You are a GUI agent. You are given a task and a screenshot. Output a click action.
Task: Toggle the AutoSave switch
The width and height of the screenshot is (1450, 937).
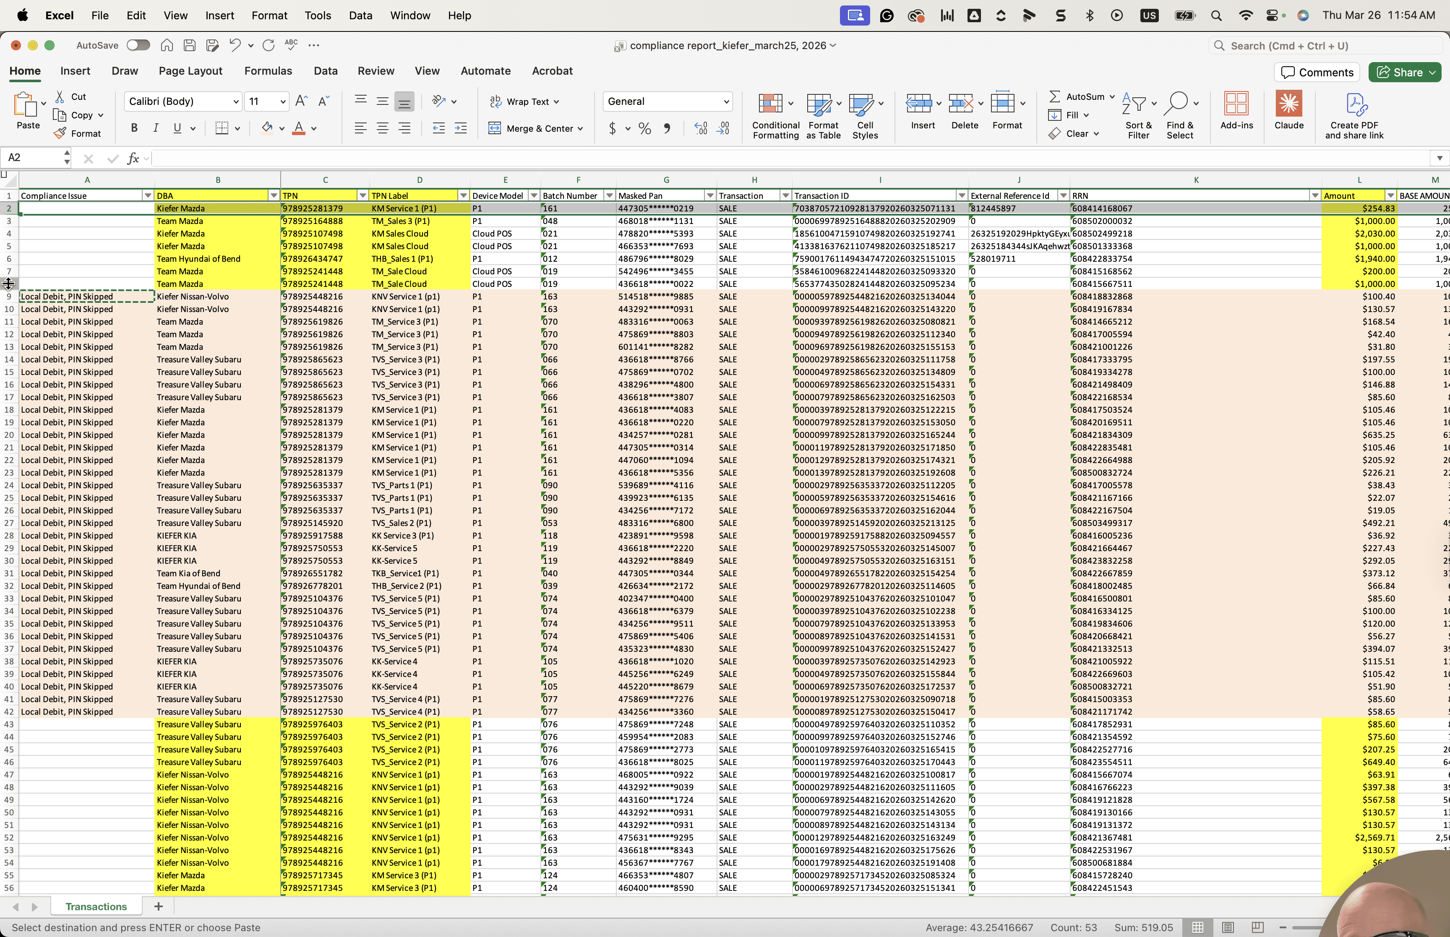(x=138, y=45)
